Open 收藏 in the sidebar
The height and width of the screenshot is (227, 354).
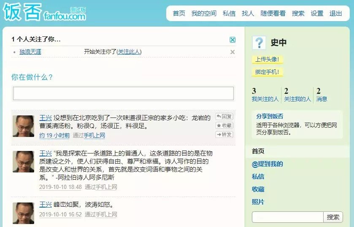pyautogui.click(x=258, y=189)
